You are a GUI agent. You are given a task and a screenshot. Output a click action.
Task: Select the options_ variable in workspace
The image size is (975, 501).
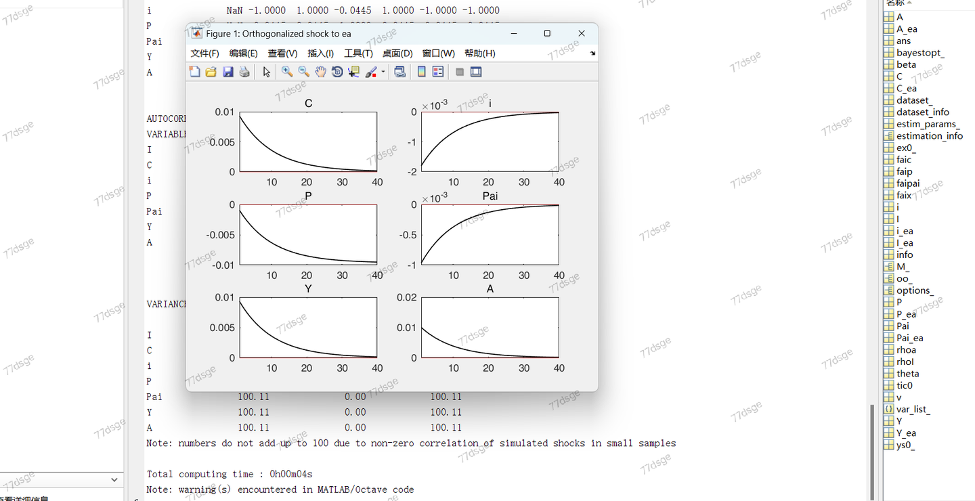click(x=915, y=290)
